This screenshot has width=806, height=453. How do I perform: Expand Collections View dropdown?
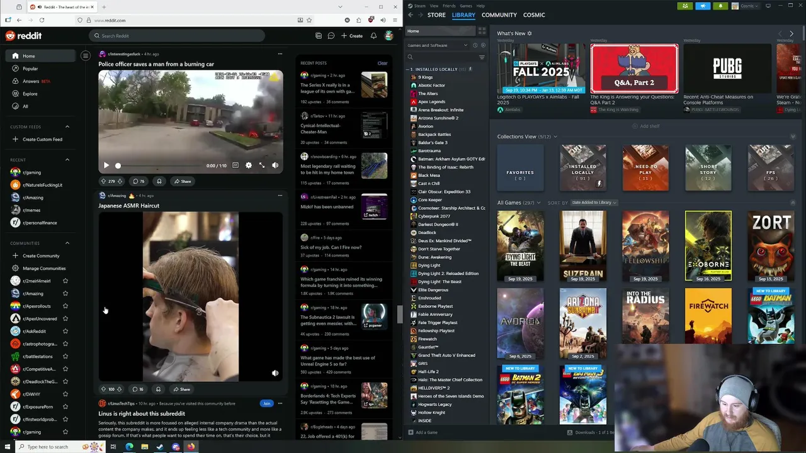(555, 137)
